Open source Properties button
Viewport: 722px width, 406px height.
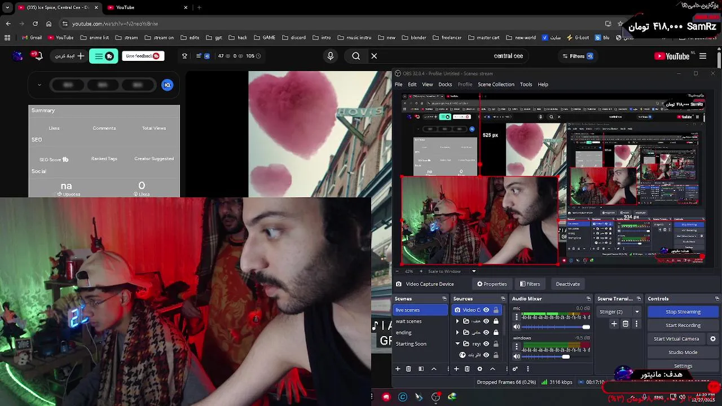(492, 284)
